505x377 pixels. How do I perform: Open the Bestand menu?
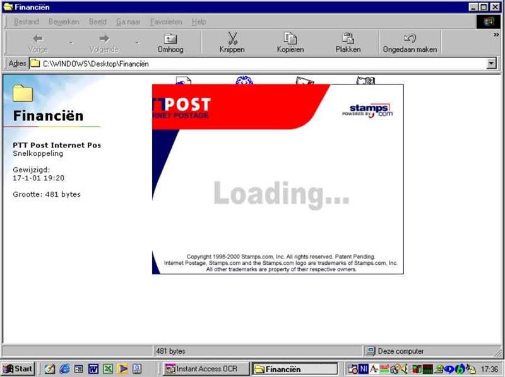click(x=27, y=22)
